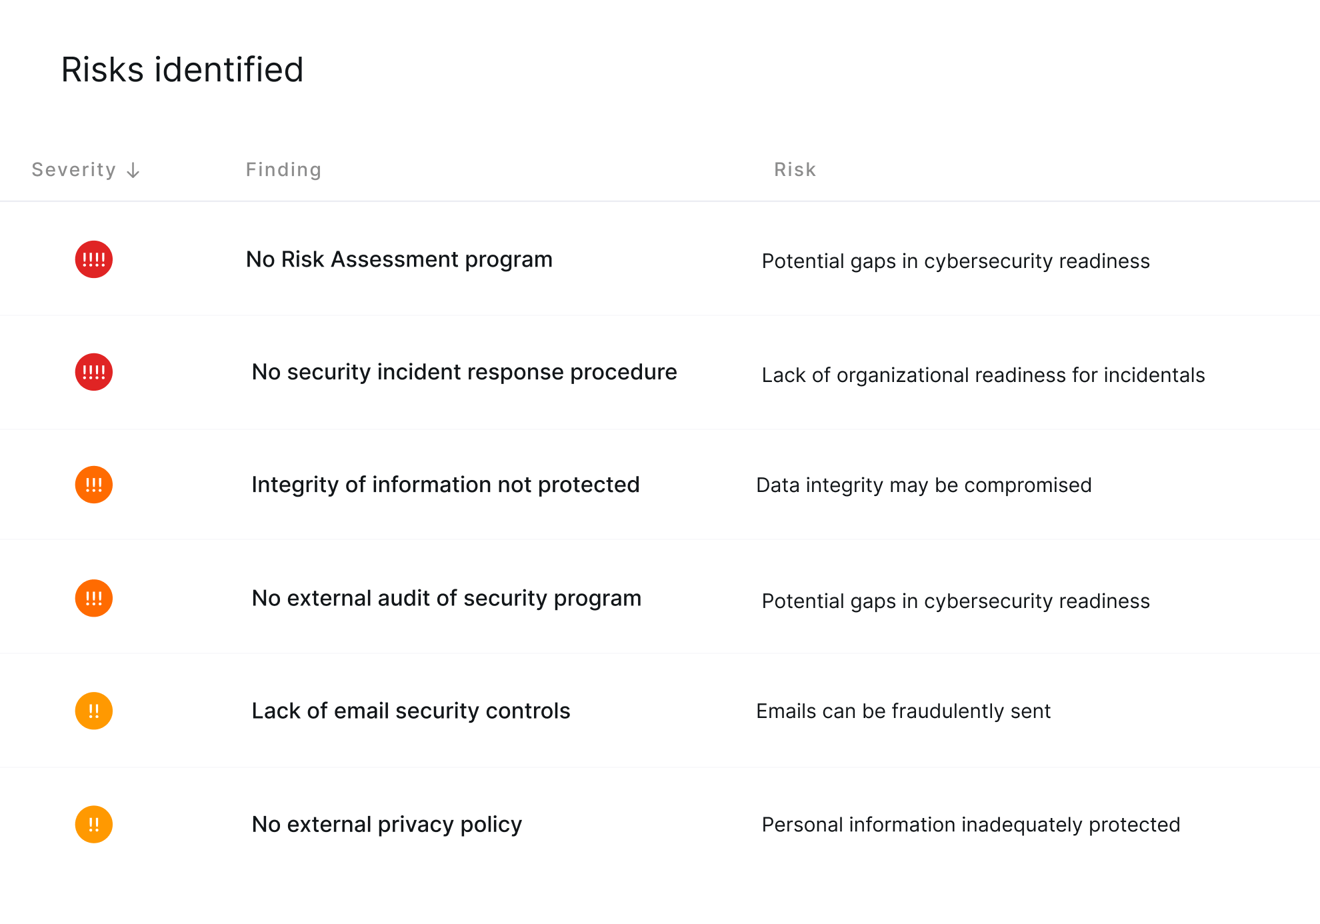
Task: Select Personal information inadequately protected risk text
Action: (971, 825)
